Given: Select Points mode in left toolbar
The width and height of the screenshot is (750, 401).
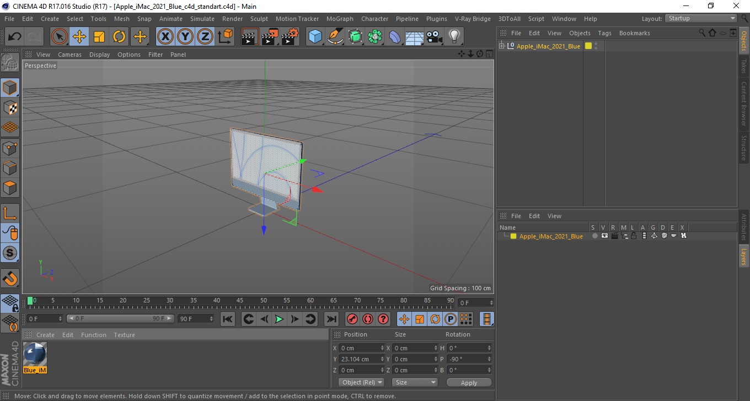Looking at the screenshot, I should (10, 148).
